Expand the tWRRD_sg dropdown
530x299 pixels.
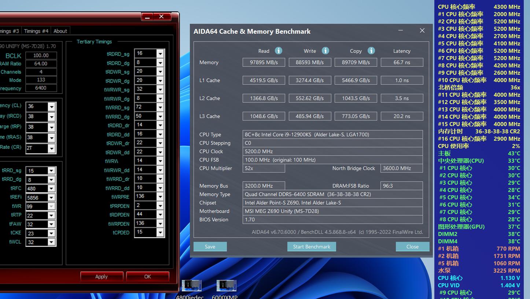click(160, 107)
